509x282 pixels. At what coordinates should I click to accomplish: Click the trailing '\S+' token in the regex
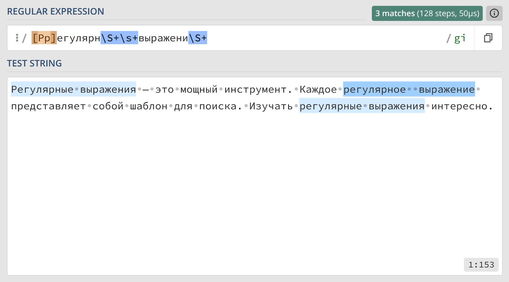(x=198, y=38)
